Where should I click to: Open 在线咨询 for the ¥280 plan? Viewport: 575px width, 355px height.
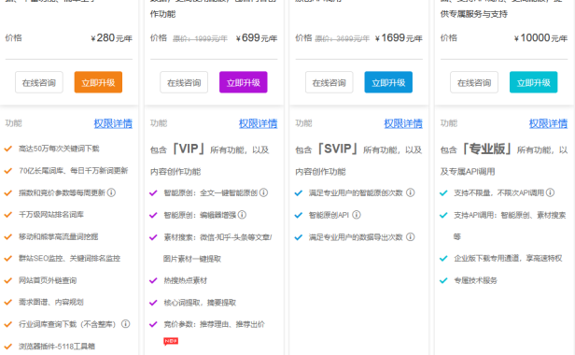pos(39,82)
